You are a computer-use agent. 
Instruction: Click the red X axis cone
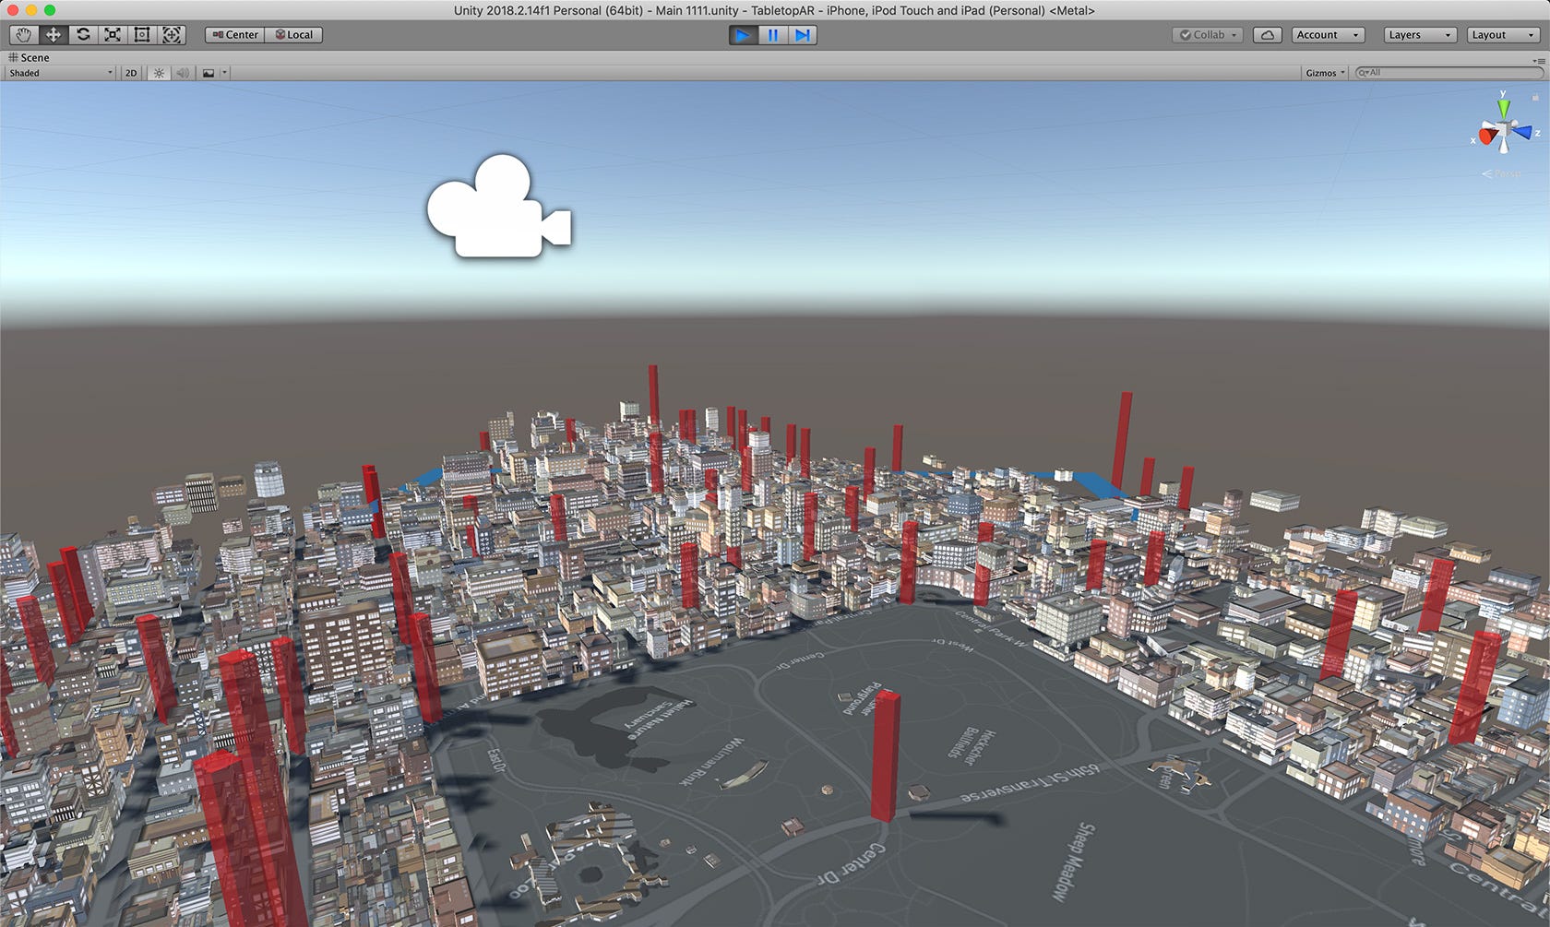[1486, 136]
